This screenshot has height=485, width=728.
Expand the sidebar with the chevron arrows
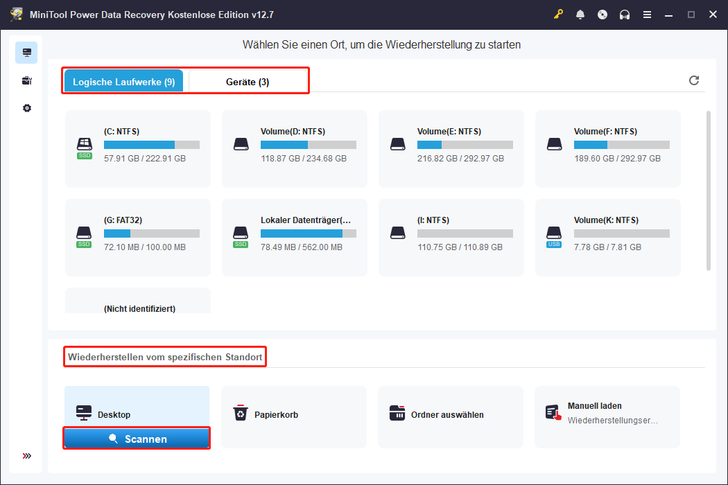click(26, 456)
